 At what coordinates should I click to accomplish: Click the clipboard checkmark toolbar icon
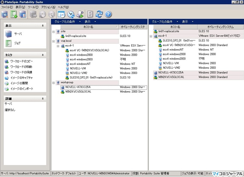[90, 14]
